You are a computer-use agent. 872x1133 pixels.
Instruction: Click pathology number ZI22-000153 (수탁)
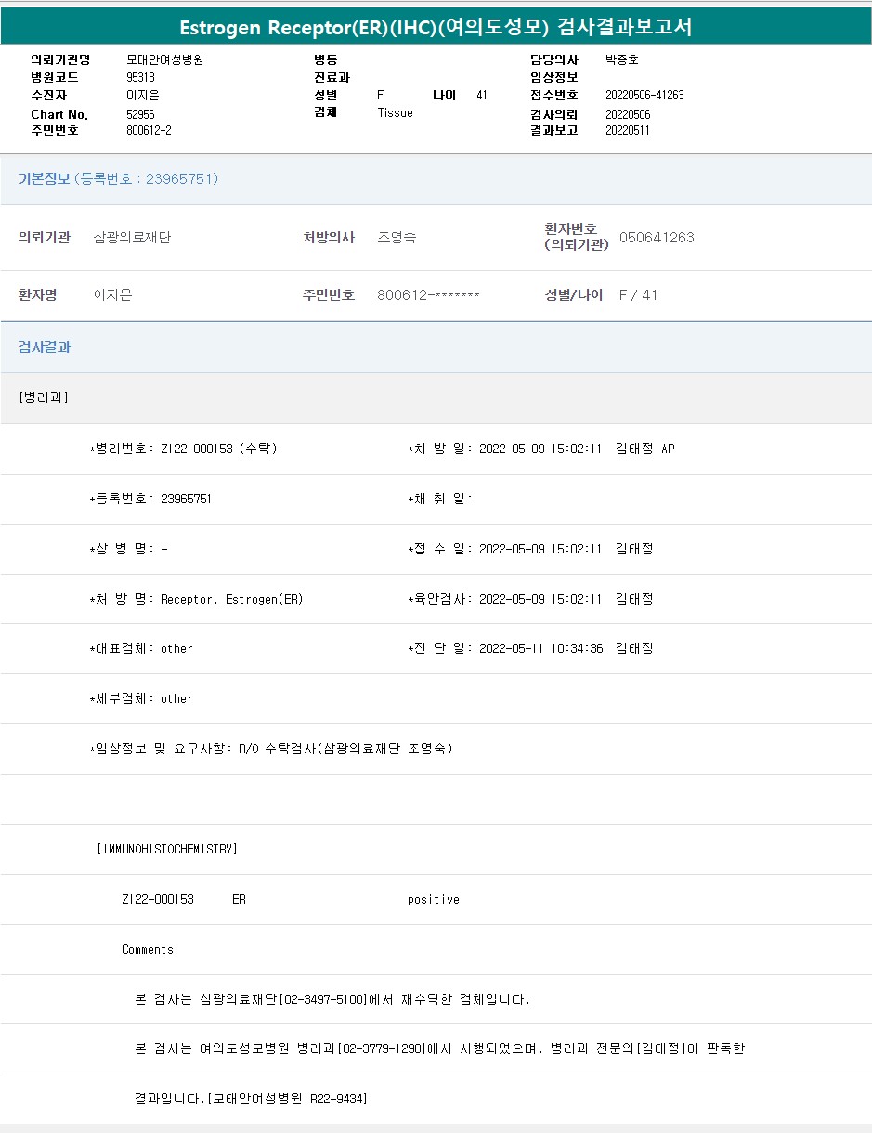(218, 449)
